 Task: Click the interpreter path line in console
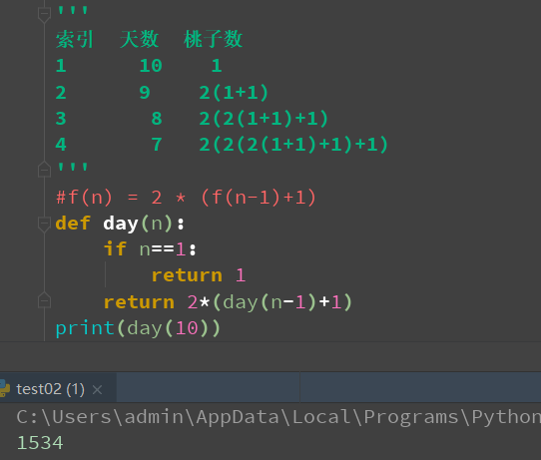(x=278, y=417)
